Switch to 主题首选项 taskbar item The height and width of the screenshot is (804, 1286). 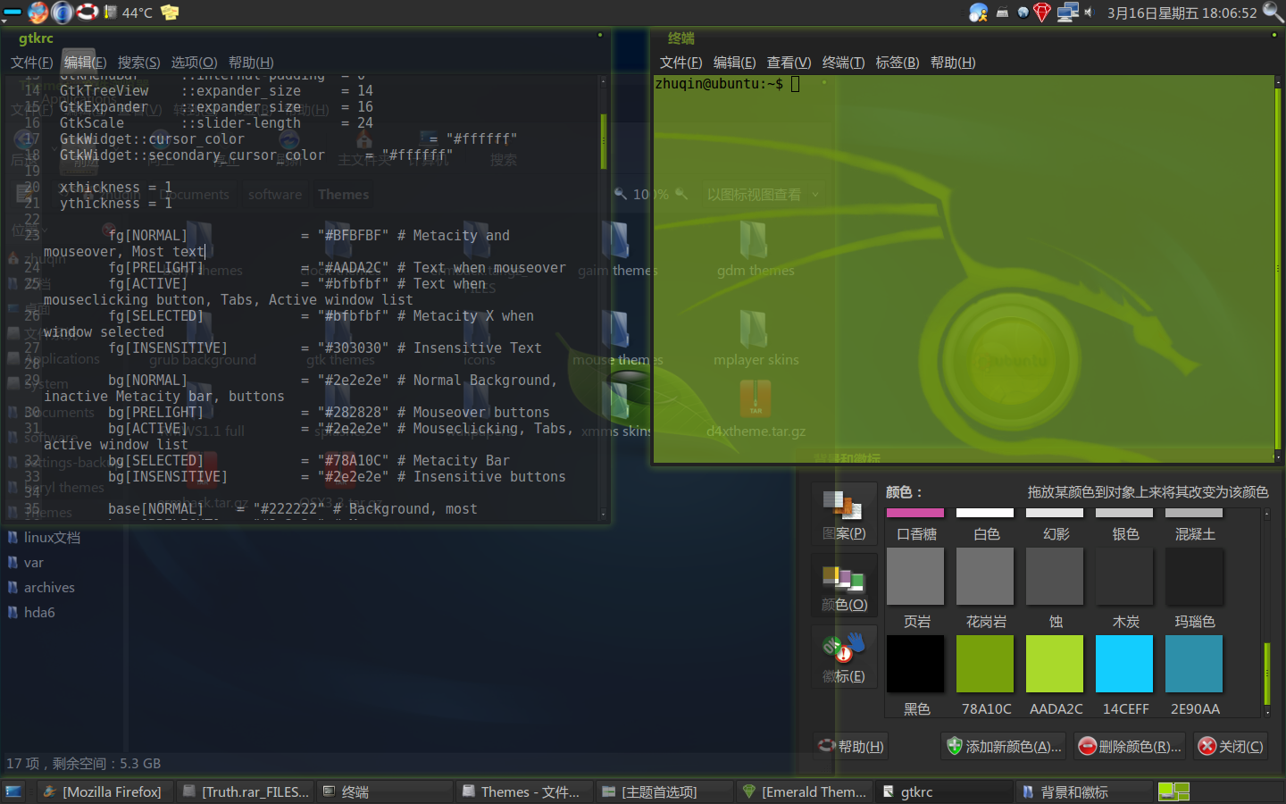tap(664, 791)
